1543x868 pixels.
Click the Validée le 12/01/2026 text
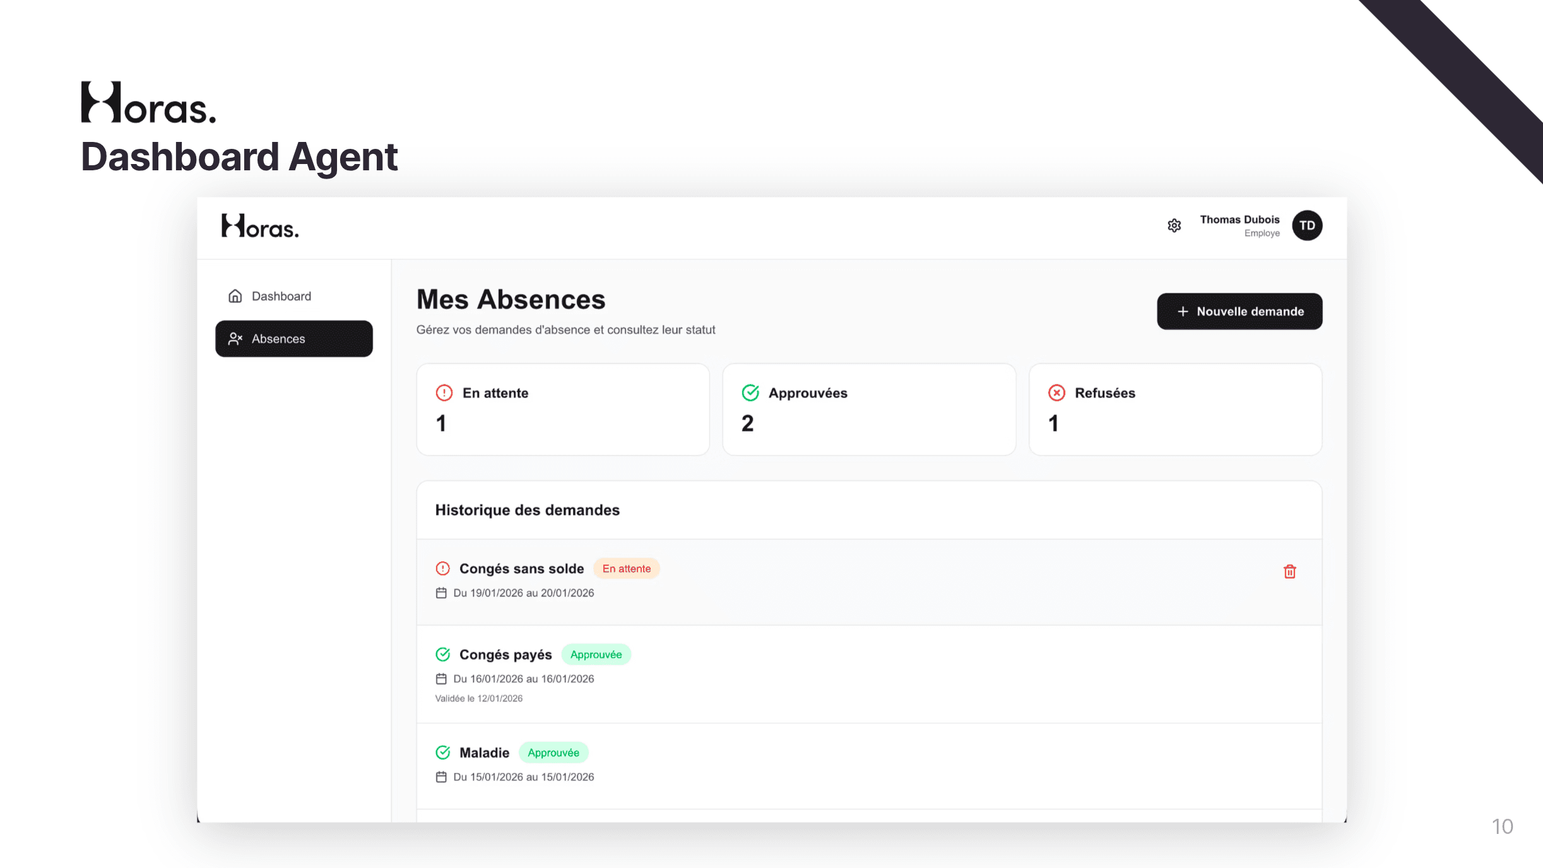[x=479, y=698]
